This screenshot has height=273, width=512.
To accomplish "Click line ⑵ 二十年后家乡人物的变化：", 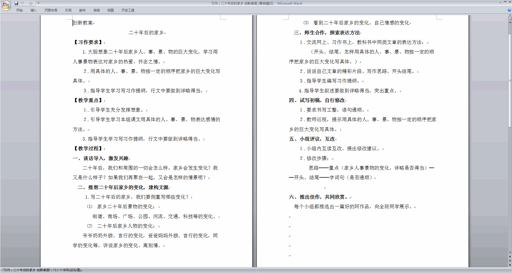I will [x=122, y=226].
